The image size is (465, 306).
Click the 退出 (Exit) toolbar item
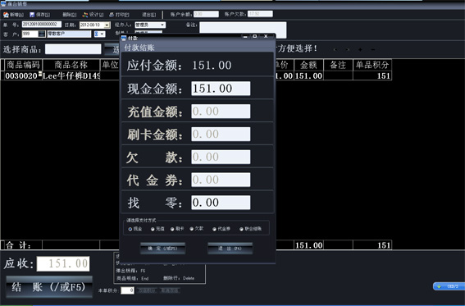click(x=149, y=15)
